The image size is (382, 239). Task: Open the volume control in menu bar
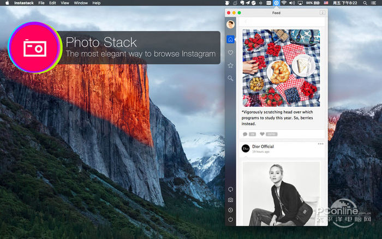[292, 3]
